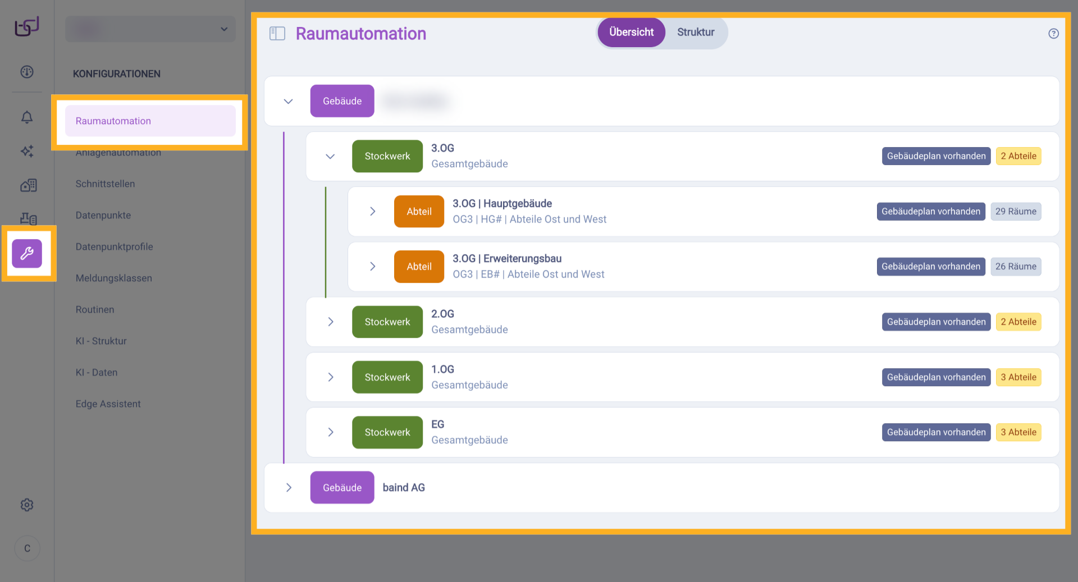Open the project selector dropdown at top
1078x582 pixels.
tap(150, 29)
